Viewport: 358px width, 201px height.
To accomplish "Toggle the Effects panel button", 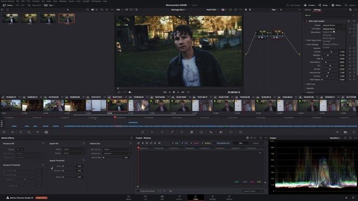I will 336,5.
